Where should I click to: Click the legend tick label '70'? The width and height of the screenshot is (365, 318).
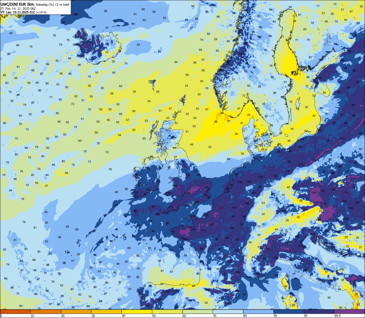click(x=215, y=316)
